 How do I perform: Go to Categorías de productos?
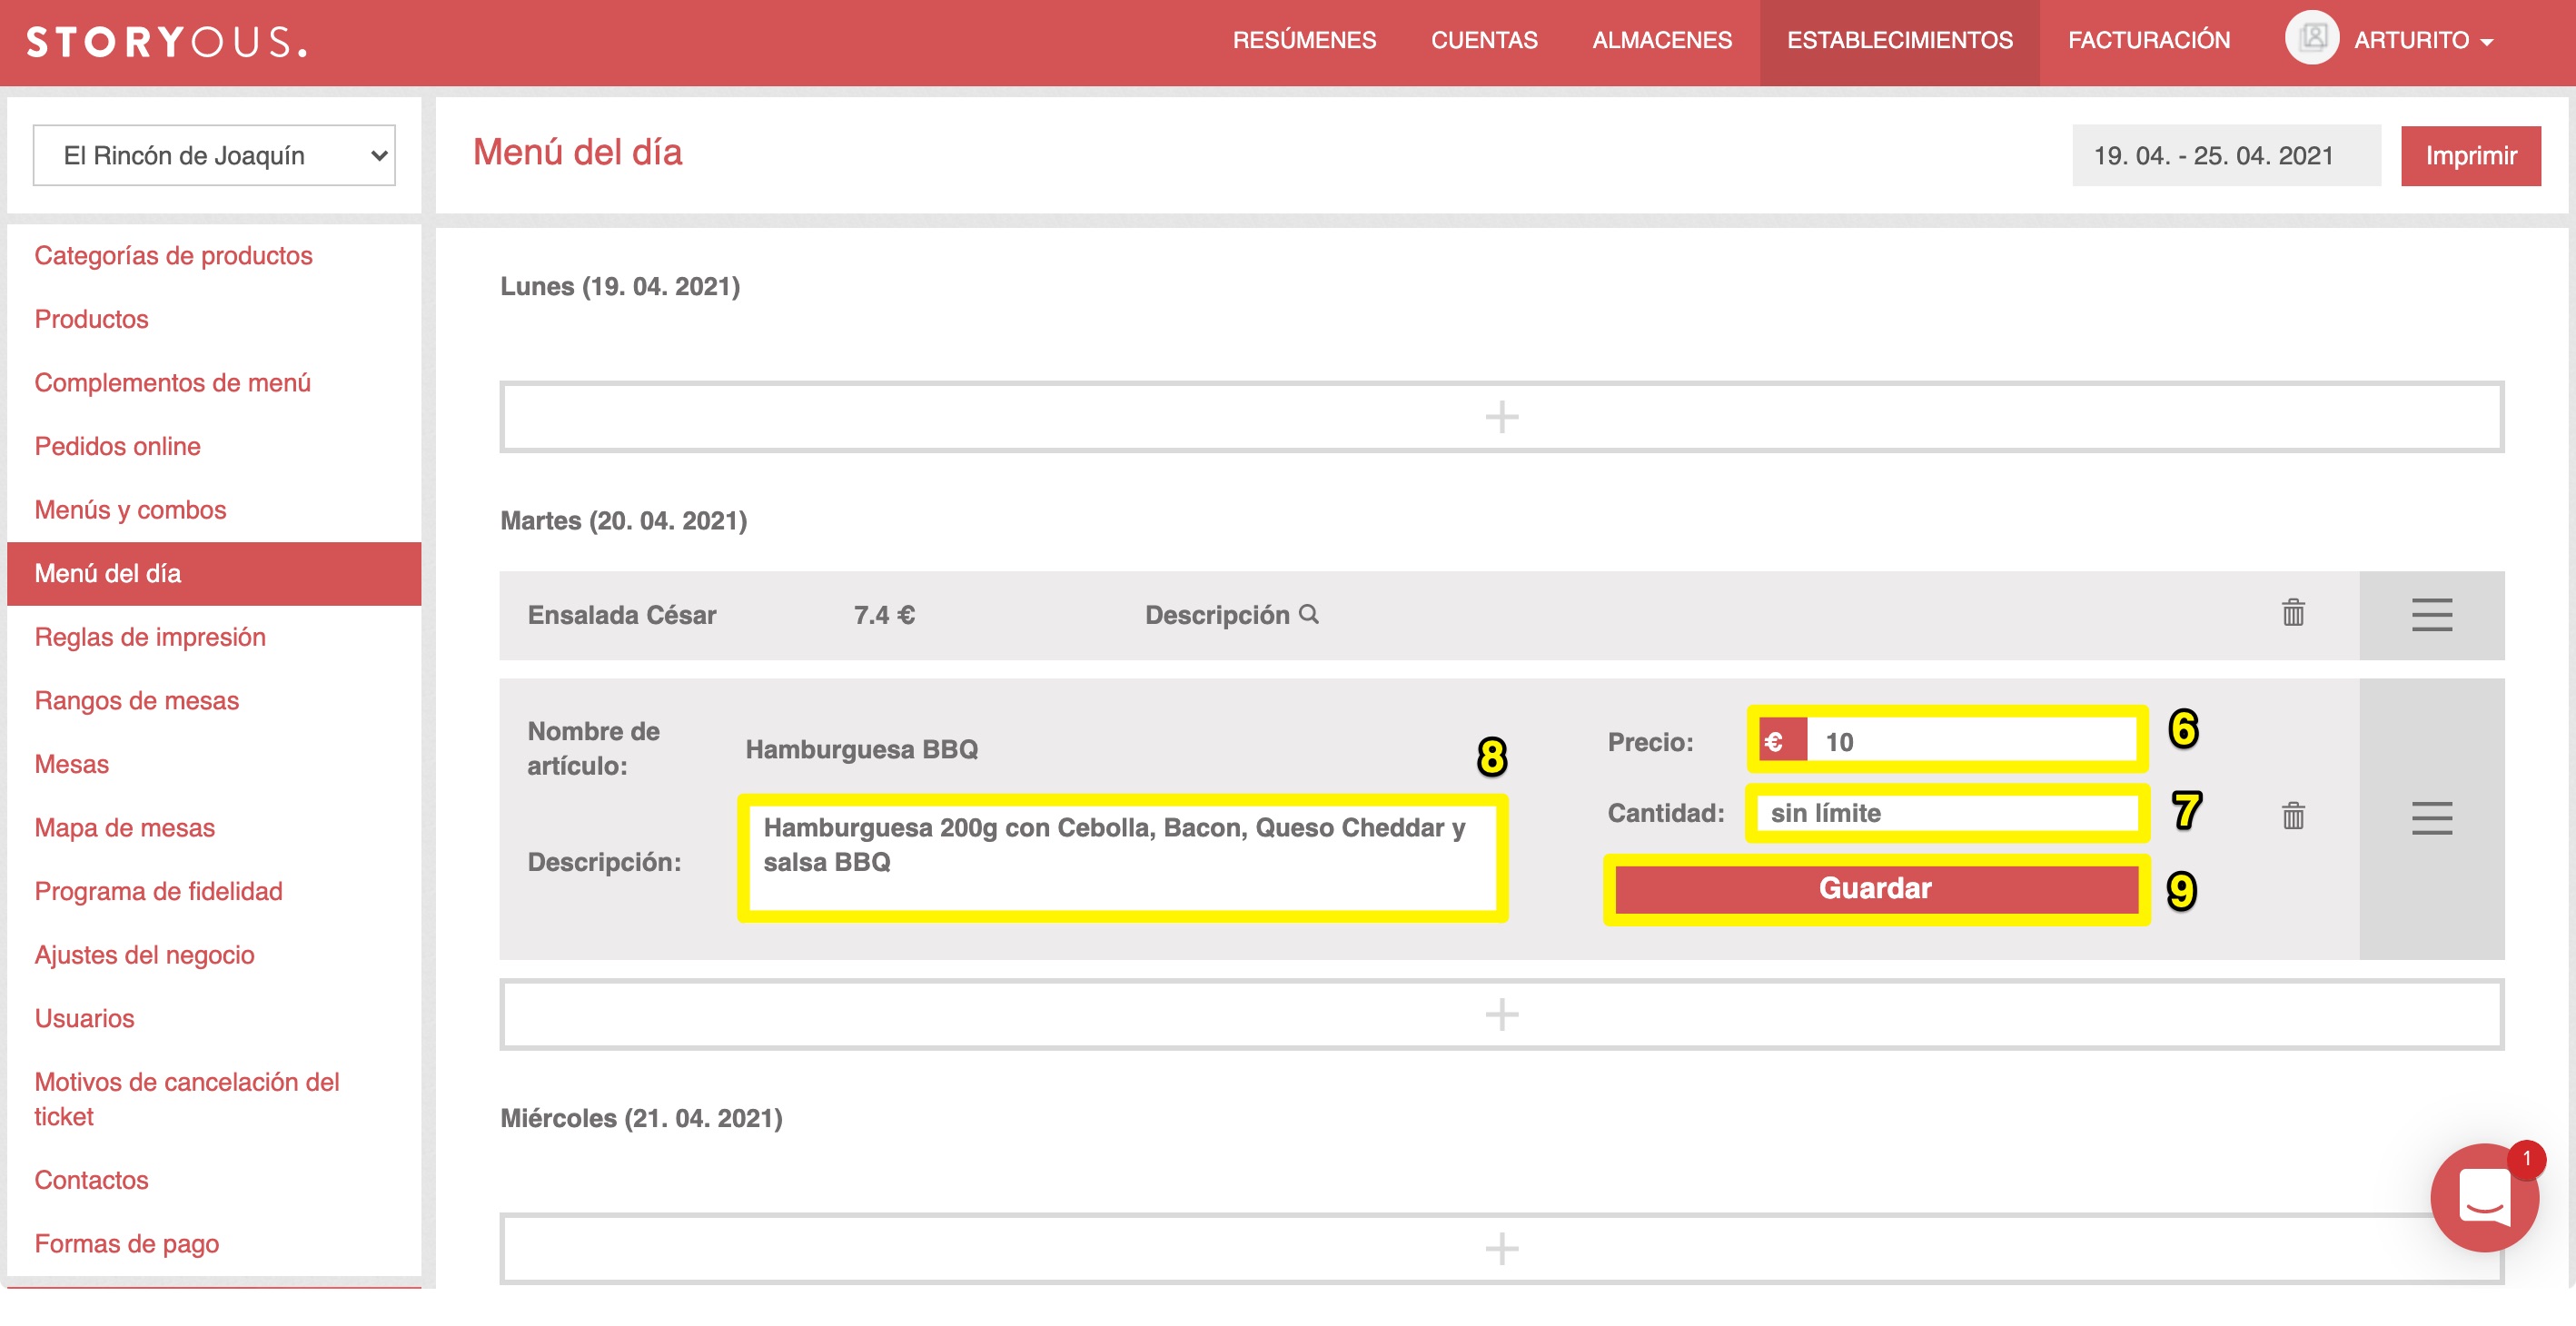173,255
